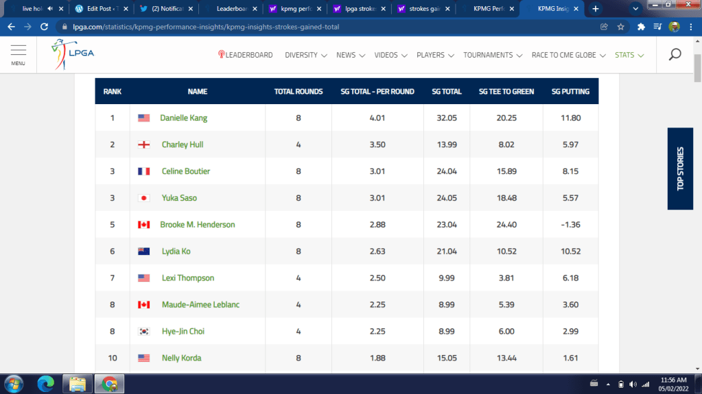Open the LPGA hamburger menu
Image resolution: width=702 pixels, height=394 pixels.
click(19, 54)
